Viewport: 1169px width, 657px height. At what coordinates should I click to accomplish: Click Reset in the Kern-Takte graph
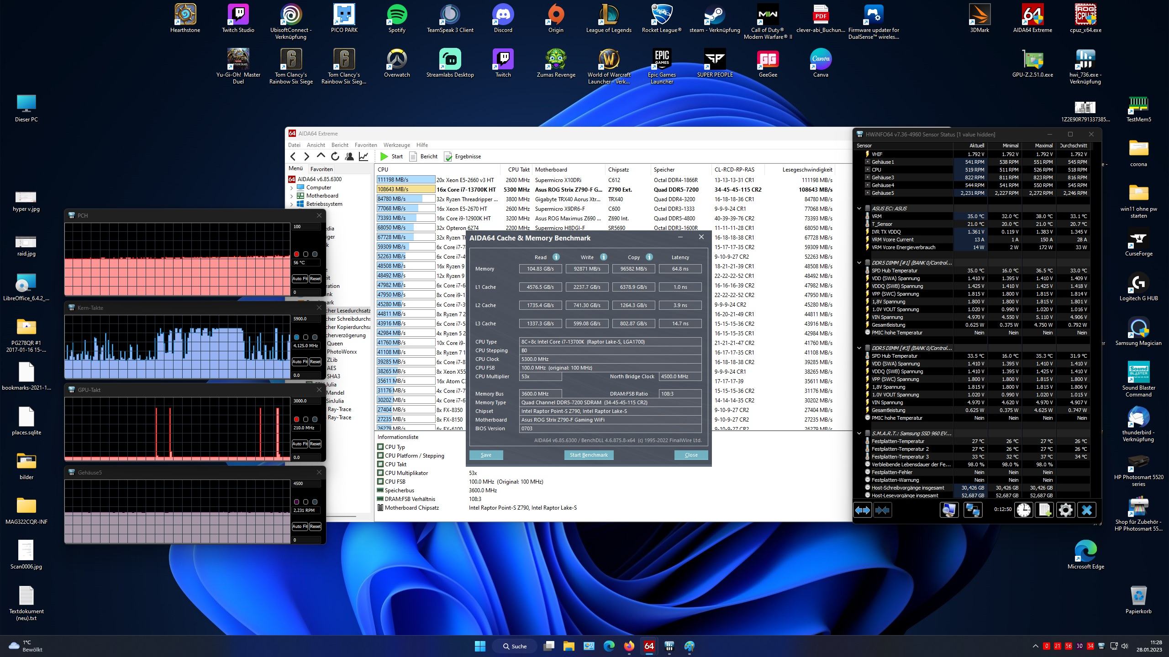click(315, 362)
